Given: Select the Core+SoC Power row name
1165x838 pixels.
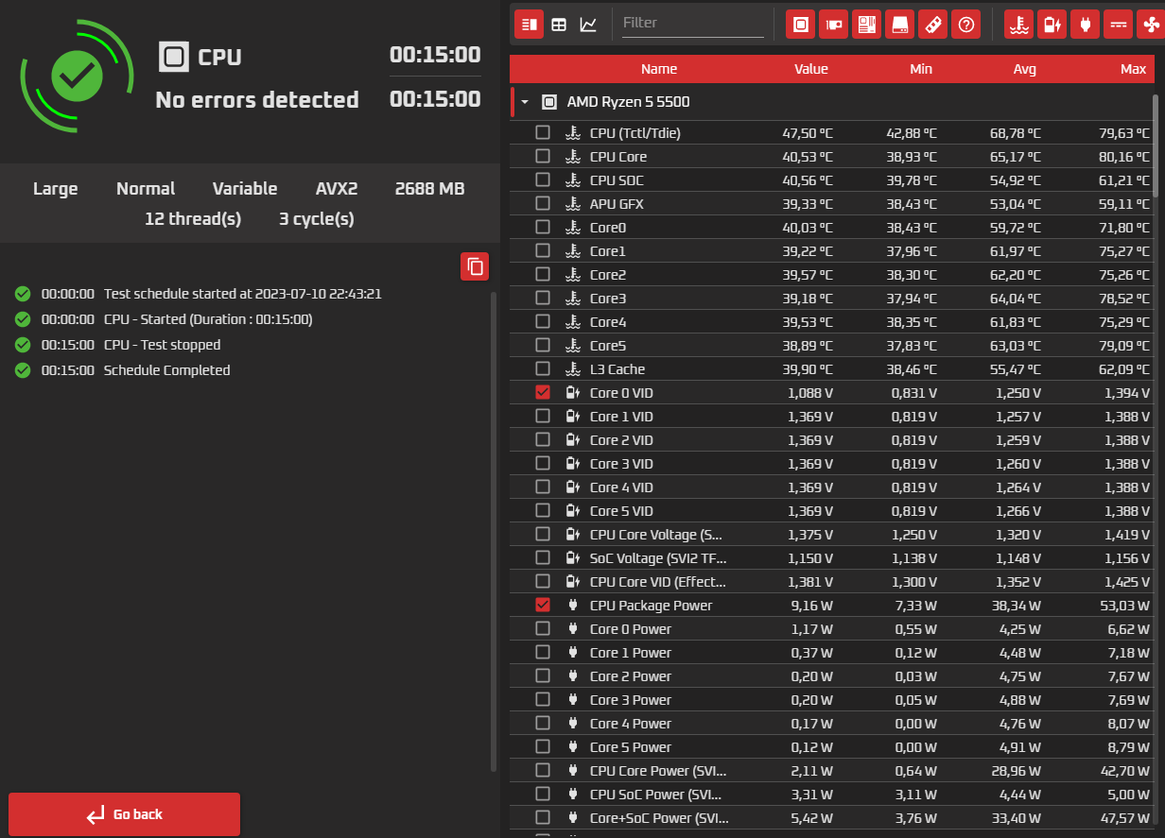Looking at the screenshot, I should 659,817.
